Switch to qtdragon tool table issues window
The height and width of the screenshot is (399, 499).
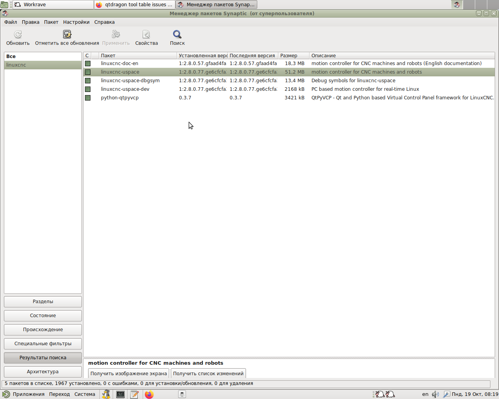pyautogui.click(x=135, y=5)
